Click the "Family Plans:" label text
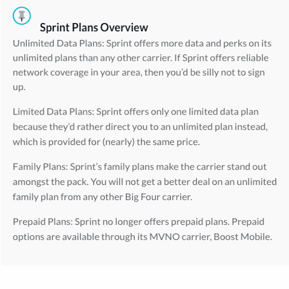The image size is (289, 289). (40, 167)
